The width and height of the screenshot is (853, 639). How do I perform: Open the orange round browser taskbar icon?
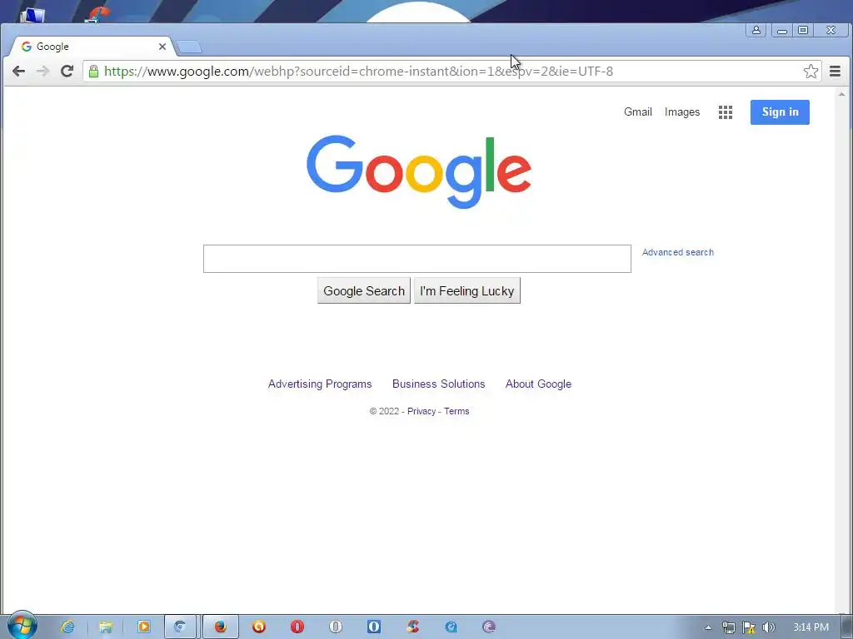[x=259, y=627]
